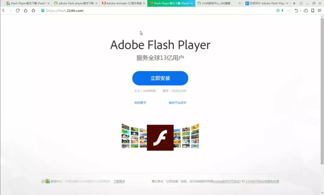
Task: Click the 游戏中心 colorful logo icon
Action: click(x=48, y=181)
